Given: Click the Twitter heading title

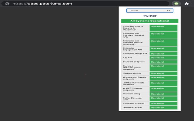Looking at the screenshot, I should pyautogui.click(x=149, y=16).
